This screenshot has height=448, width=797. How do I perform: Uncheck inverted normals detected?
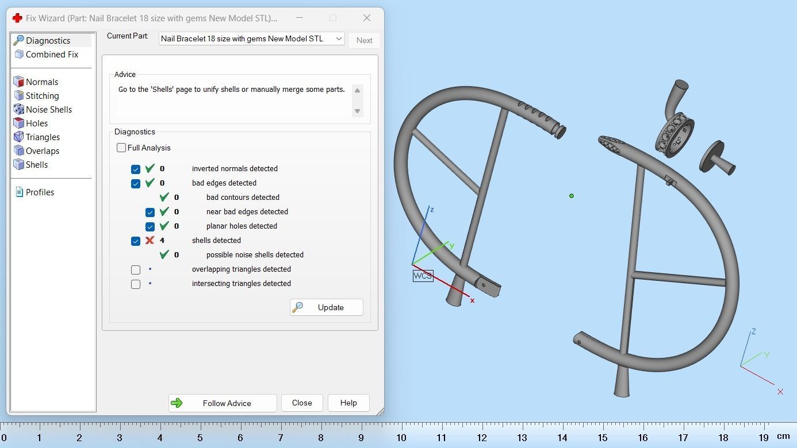coord(136,169)
